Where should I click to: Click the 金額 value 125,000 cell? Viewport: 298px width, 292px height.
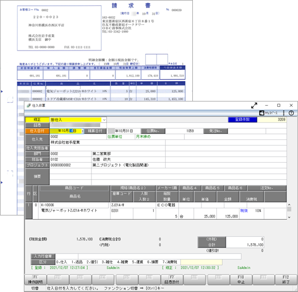[228, 216]
